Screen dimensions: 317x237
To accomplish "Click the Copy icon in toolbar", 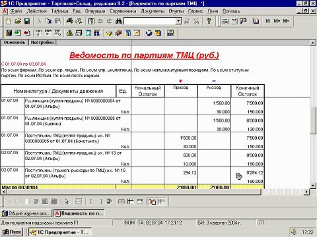I will point(48,21).
